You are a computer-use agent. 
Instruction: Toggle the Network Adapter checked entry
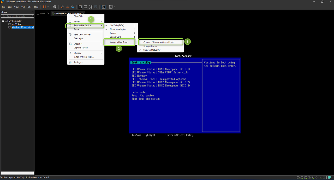[118, 29]
